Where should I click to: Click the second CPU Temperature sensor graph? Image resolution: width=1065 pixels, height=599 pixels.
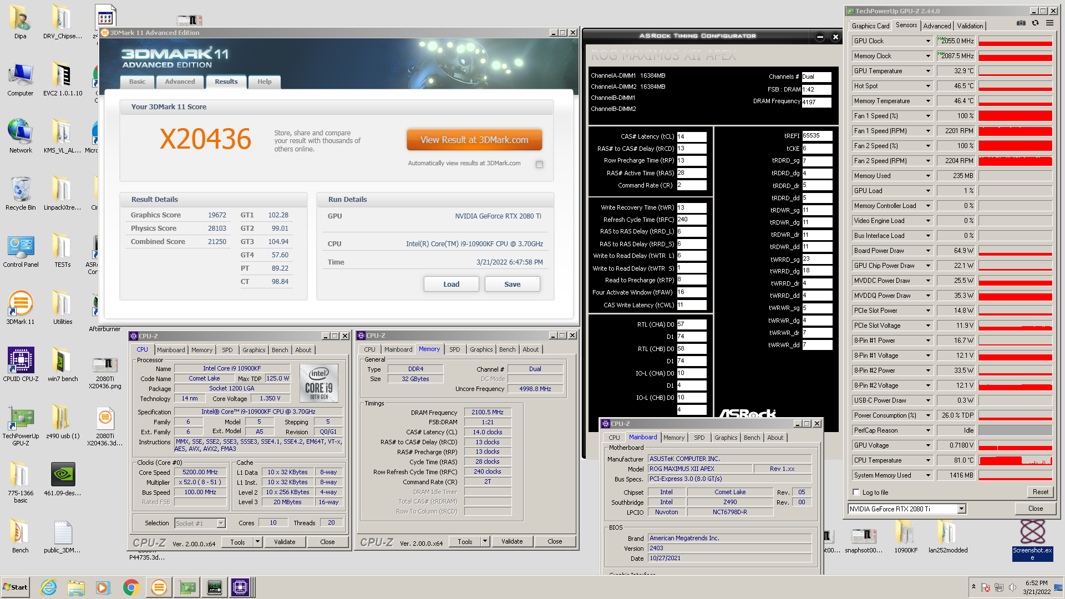coord(1015,460)
